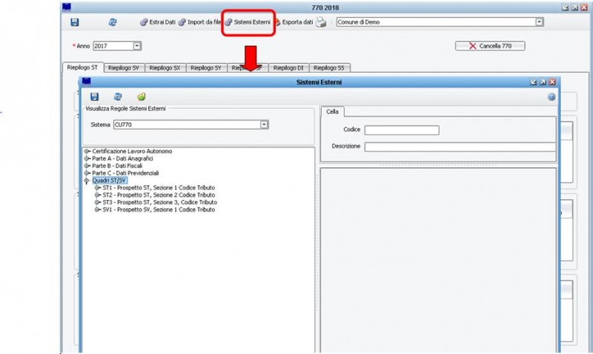This screenshot has width=593, height=354.
Task: Click the Descrizione input field
Action: point(460,147)
